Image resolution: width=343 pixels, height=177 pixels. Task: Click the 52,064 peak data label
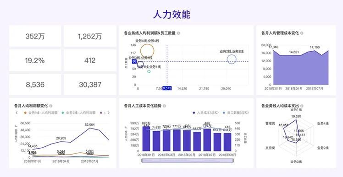90,124
